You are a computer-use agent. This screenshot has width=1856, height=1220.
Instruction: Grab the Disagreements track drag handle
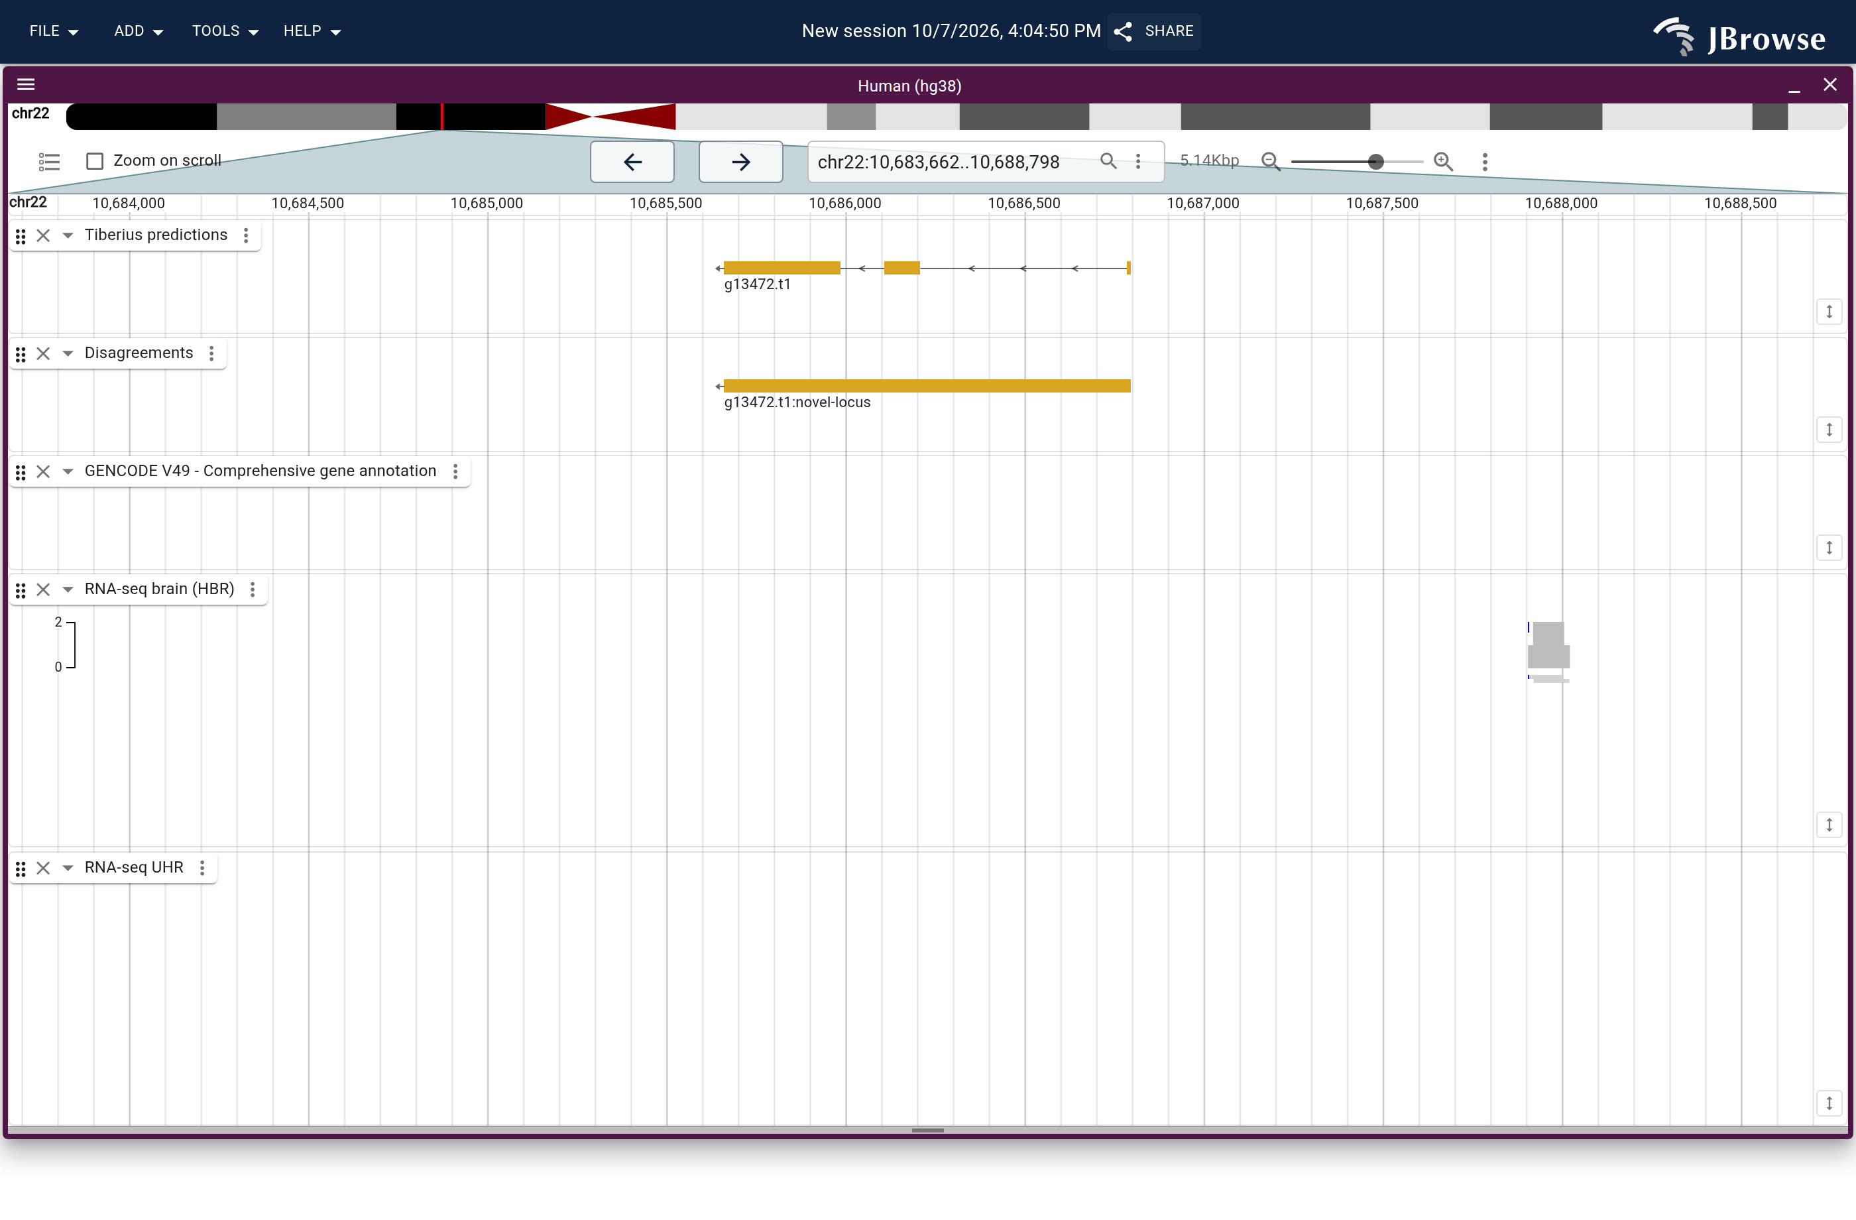21,354
